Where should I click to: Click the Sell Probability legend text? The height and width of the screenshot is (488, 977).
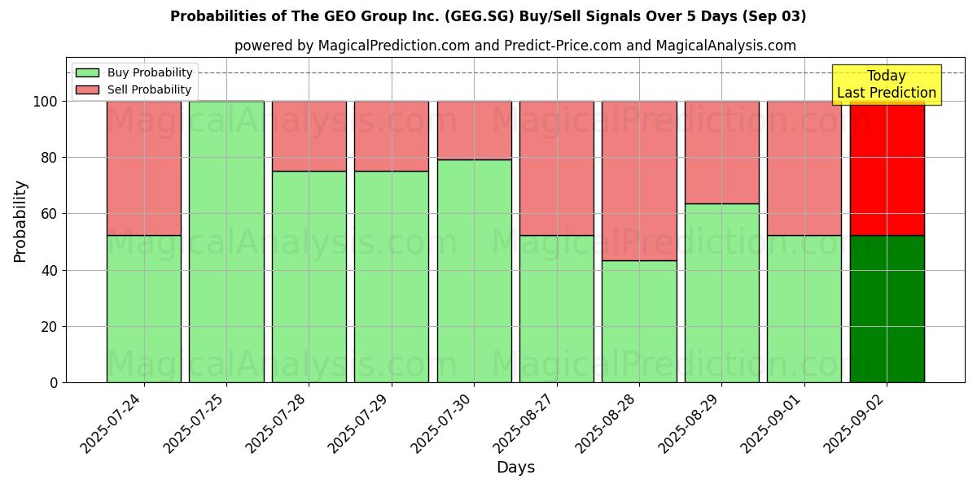pyautogui.click(x=149, y=89)
